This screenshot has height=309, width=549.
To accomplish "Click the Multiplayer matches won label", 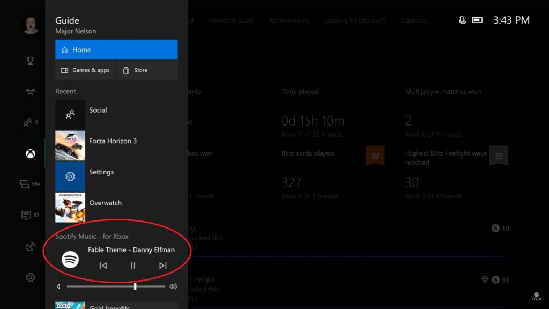I will (443, 91).
